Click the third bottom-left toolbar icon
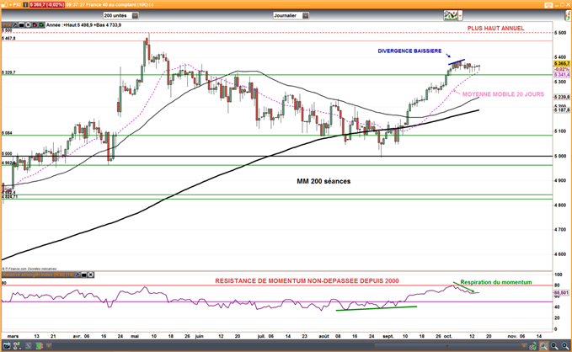572x352 pixels. [x=29, y=345]
